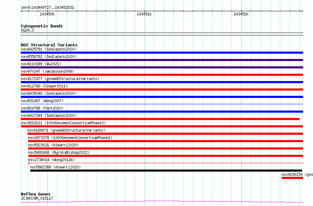Screen dimensions: 313x206
Task: Click nsv470247 (Jakobsson2008) label
Action: [47, 71]
